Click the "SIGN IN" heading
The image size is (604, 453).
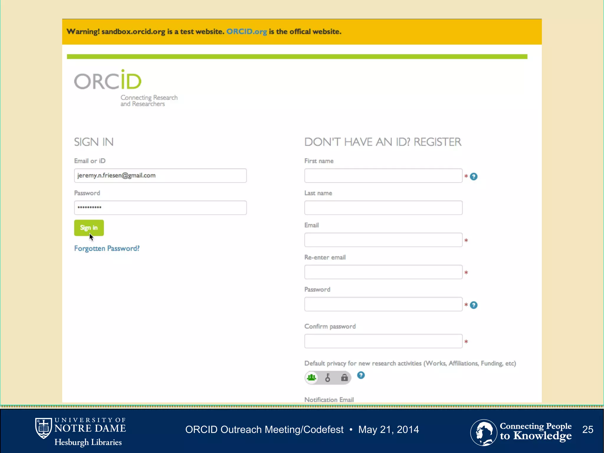point(94,142)
